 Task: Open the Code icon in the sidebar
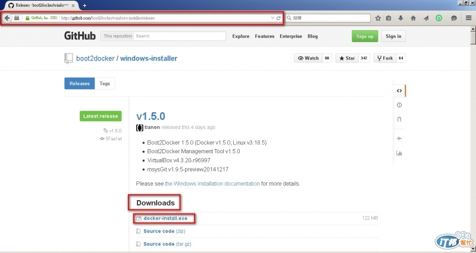pyautogui.click(x=399, y=91)
